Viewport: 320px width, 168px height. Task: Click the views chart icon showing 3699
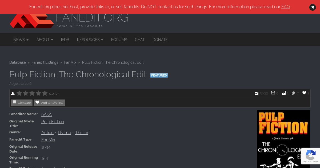257,93
